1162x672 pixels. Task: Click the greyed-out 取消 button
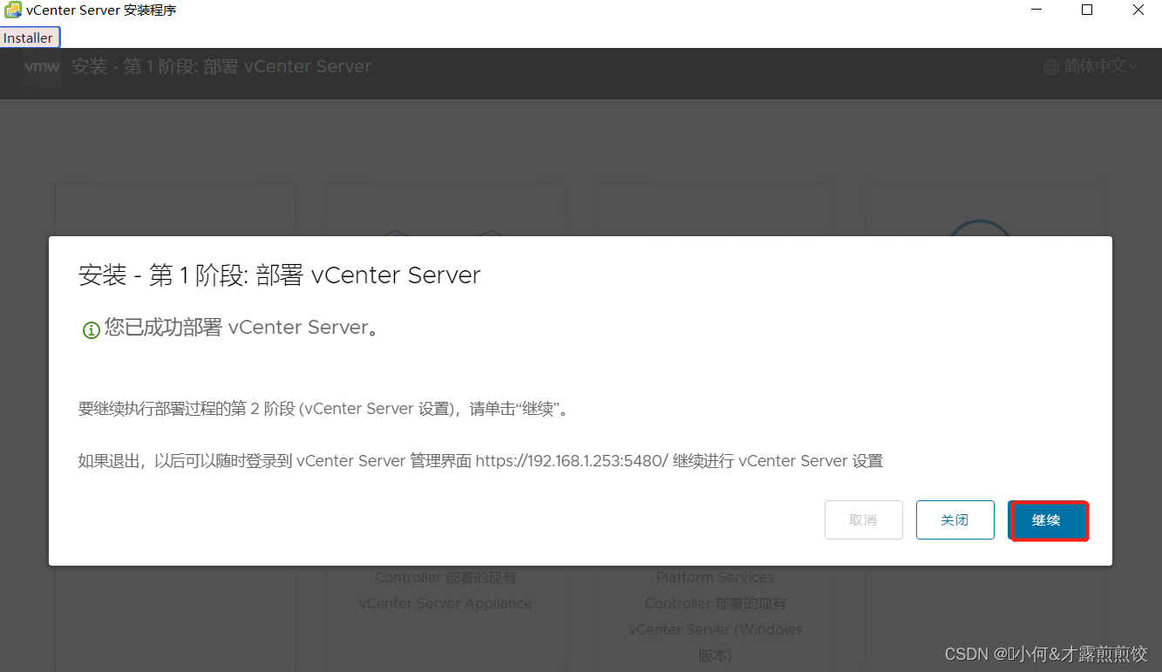pyautogui.click(x=863, y=520)
